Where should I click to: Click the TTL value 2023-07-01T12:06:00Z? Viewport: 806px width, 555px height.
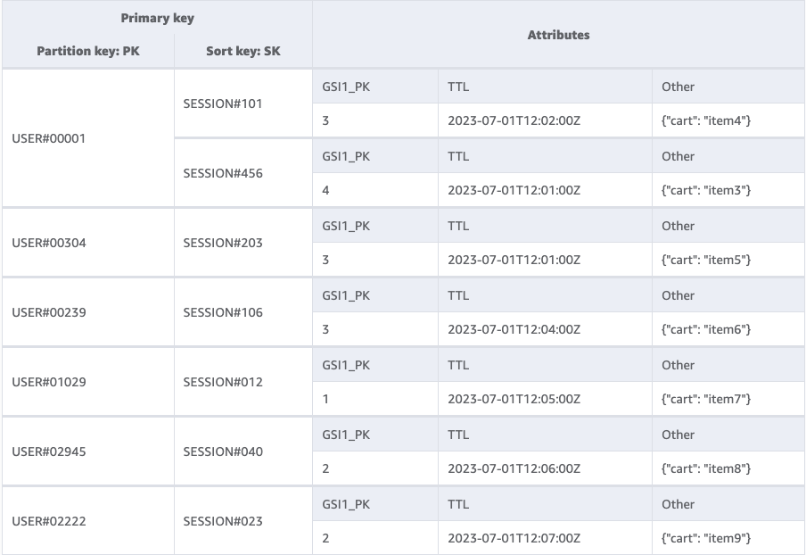coord(514,469)
